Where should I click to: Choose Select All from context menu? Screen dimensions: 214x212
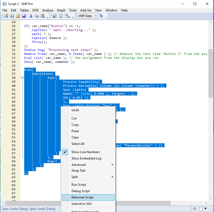click(x=88, y=144)
